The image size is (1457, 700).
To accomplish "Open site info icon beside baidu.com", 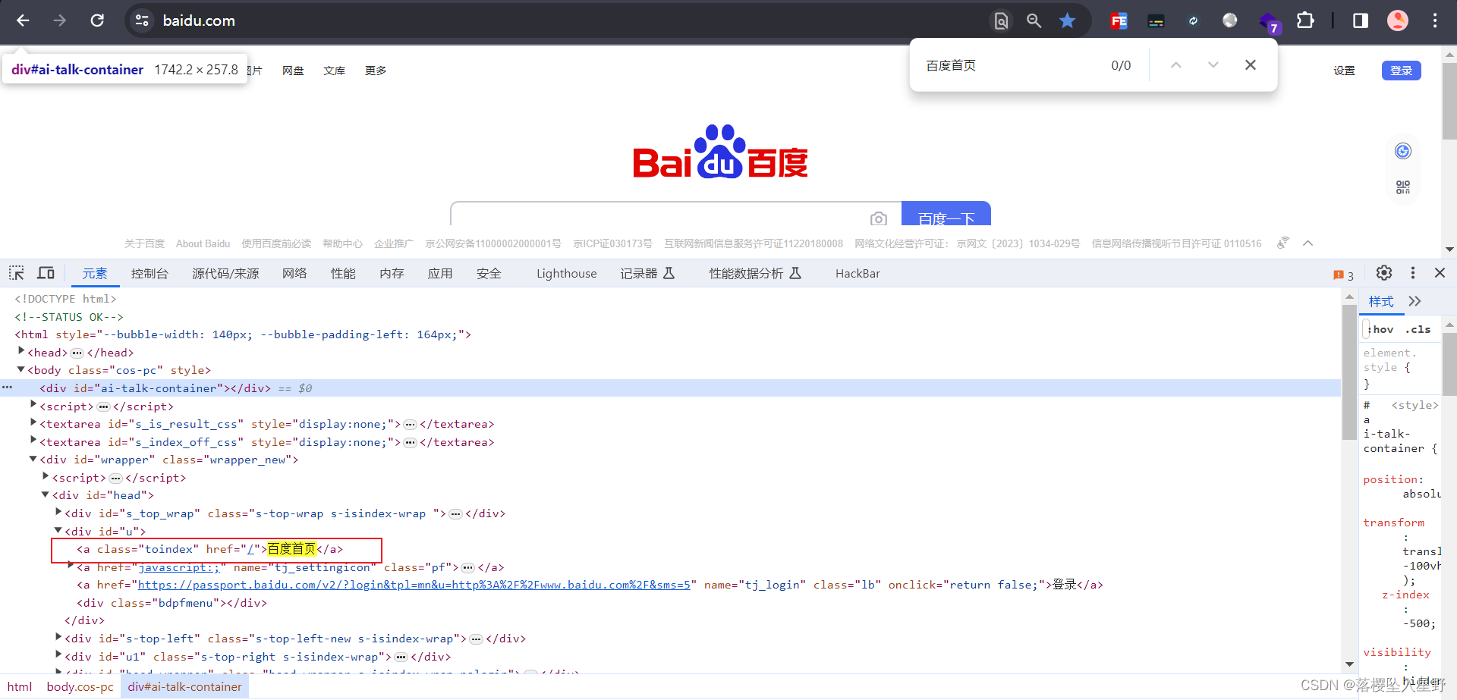I will coord(142,20).
